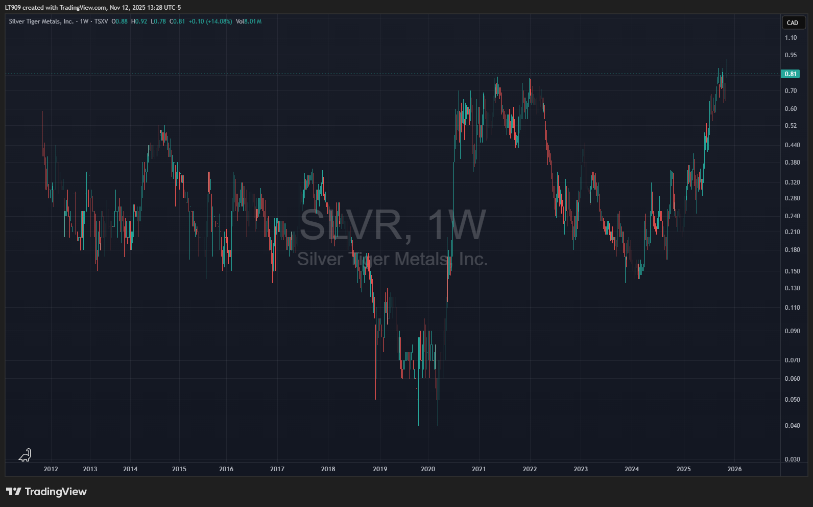This screenshot has height=507, width=813.
Task: Click the 0.440 price scale label
Action: click(x=792, y=145)
